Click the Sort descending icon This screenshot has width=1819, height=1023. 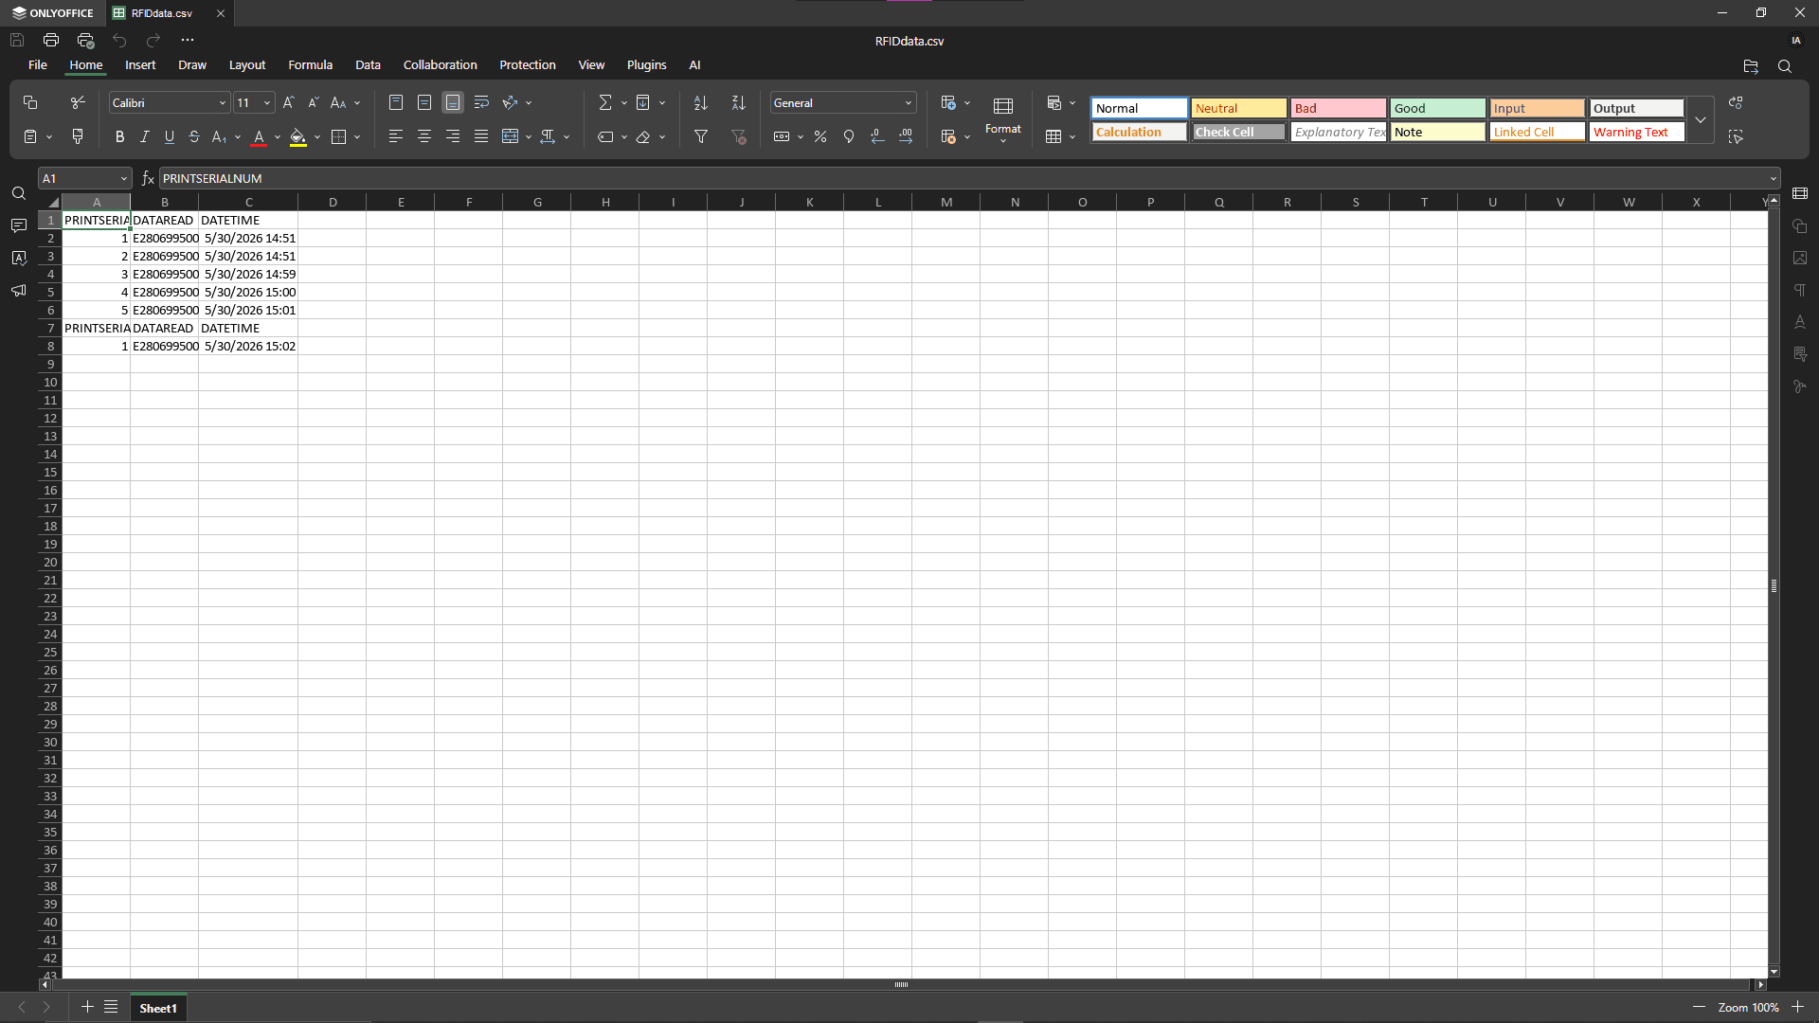[x=739, y=102]
